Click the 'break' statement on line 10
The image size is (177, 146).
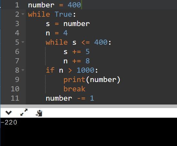74,89
